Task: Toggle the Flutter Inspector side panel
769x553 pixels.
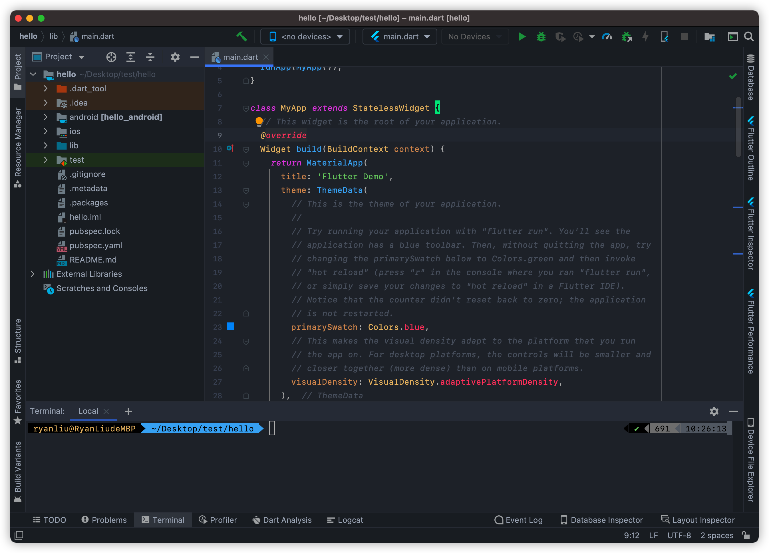Action: pos(751,234)
